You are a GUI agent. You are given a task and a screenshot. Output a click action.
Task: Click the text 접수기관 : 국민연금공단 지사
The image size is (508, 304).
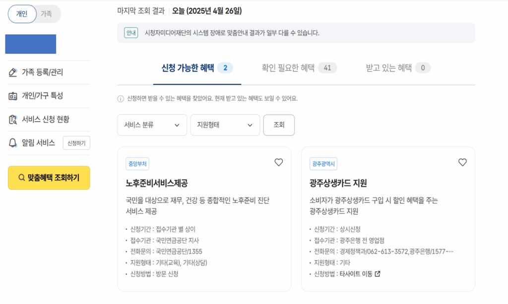click(165, 240)
